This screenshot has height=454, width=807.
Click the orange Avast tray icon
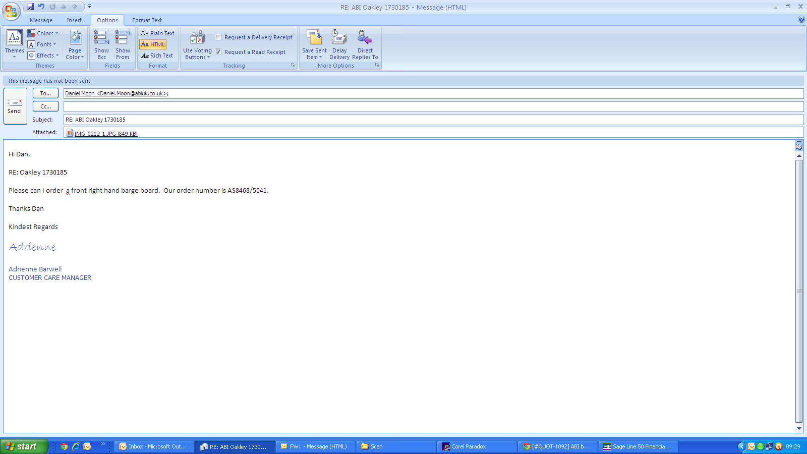(x=779, y=446)
